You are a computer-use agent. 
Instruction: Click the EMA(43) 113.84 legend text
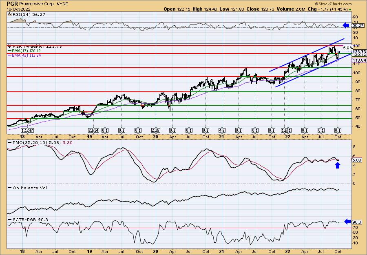tap(26, 55)
